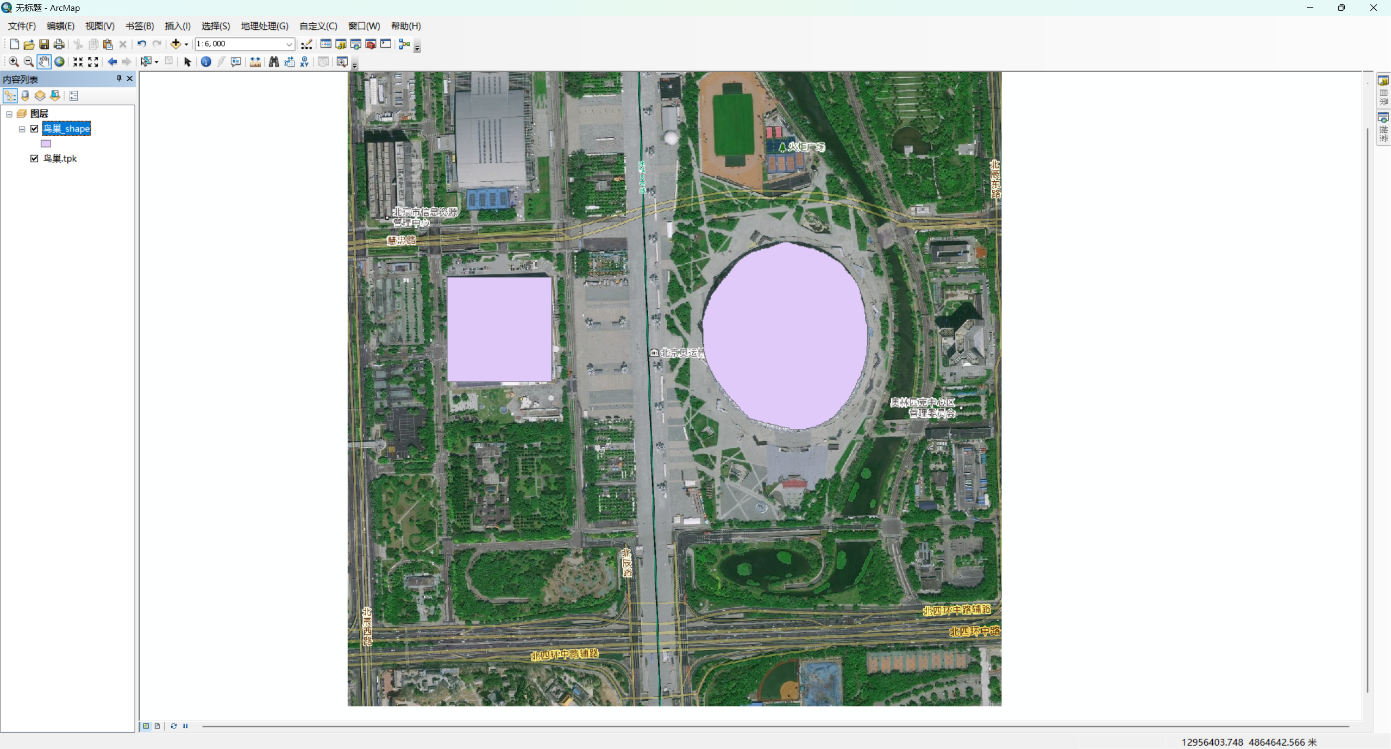Choose the Select Elements arrow tool
Image resolution: width=1391 pixels, height=749 pixels.
point(187,62)
